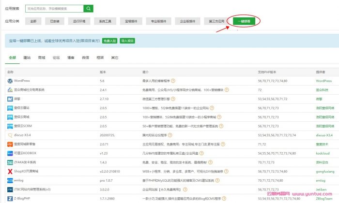The width and height of the screenshot is (339, 203).
Task: Click the 免费入驻 button
Action: [109, 42]
